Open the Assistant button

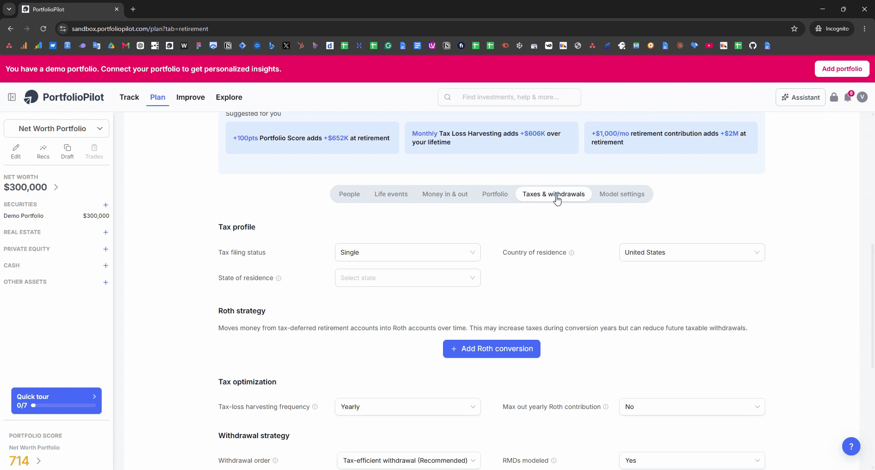tap(801, 97)
